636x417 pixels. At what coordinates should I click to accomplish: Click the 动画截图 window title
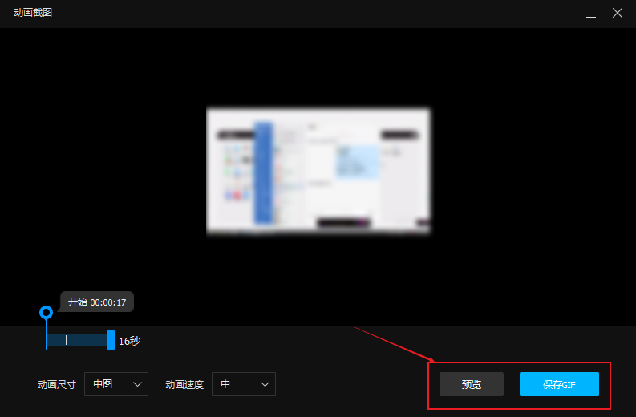click(33, 13)
